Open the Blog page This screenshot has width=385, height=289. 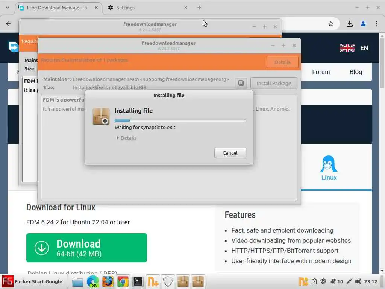[x=356, y=72]
